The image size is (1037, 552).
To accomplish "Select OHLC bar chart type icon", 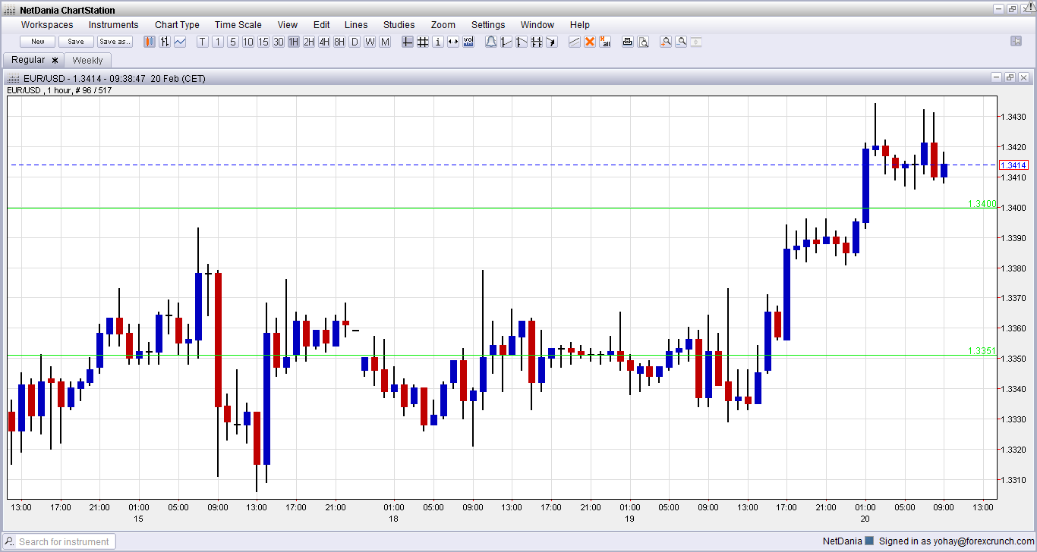I will coord(165,42).
